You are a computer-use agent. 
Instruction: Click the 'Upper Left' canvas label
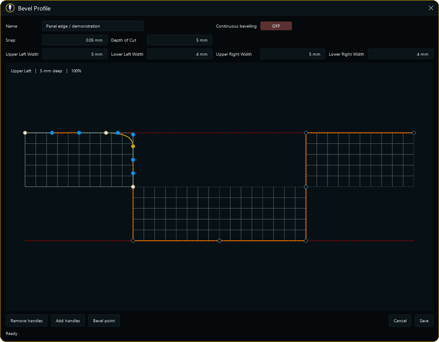tap(21, 71)
